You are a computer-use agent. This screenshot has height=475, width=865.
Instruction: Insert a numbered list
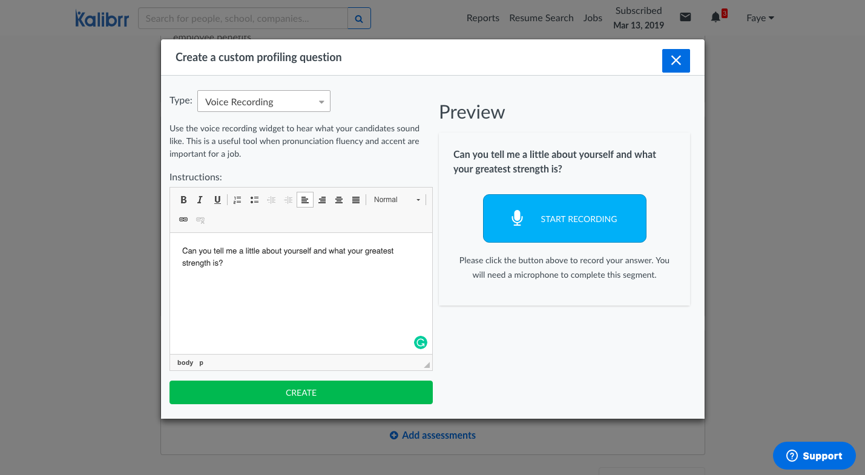tap(237, 200)
